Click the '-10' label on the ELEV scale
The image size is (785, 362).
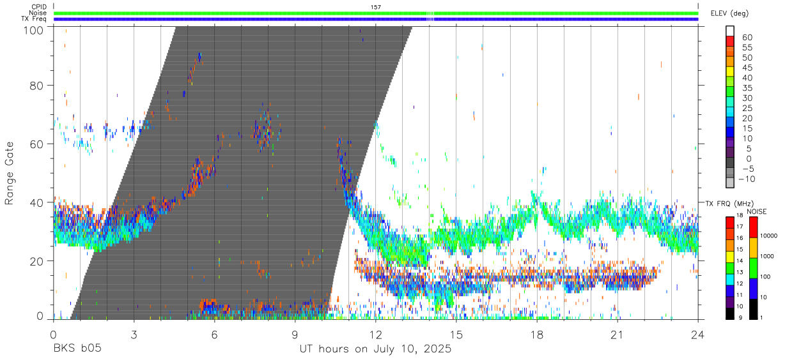(747, 179)
